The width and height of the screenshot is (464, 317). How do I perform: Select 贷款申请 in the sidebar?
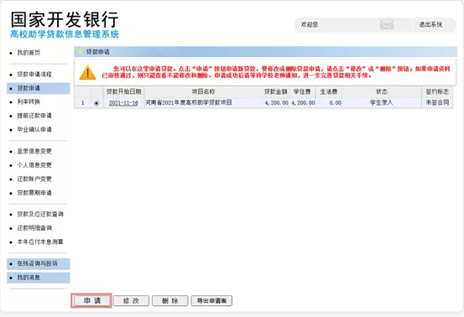point(39,88)
